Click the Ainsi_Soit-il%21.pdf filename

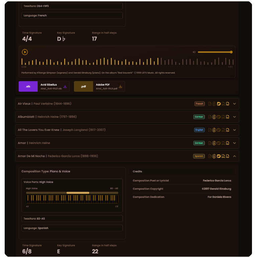[x=106, y=89]
